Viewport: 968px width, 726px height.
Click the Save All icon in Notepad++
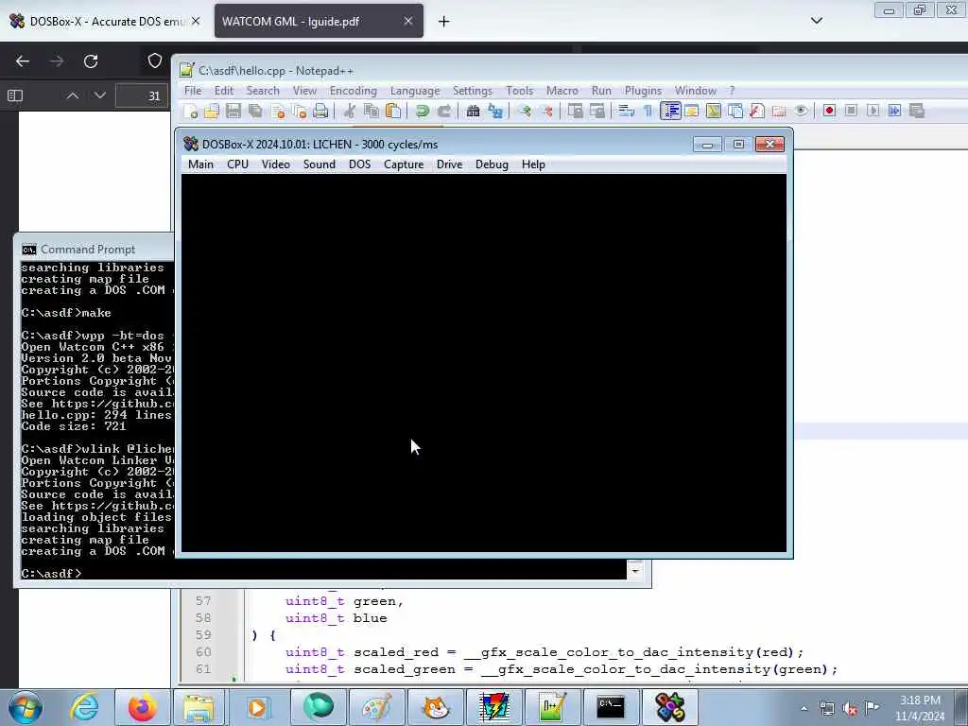(x=255, y=112)
